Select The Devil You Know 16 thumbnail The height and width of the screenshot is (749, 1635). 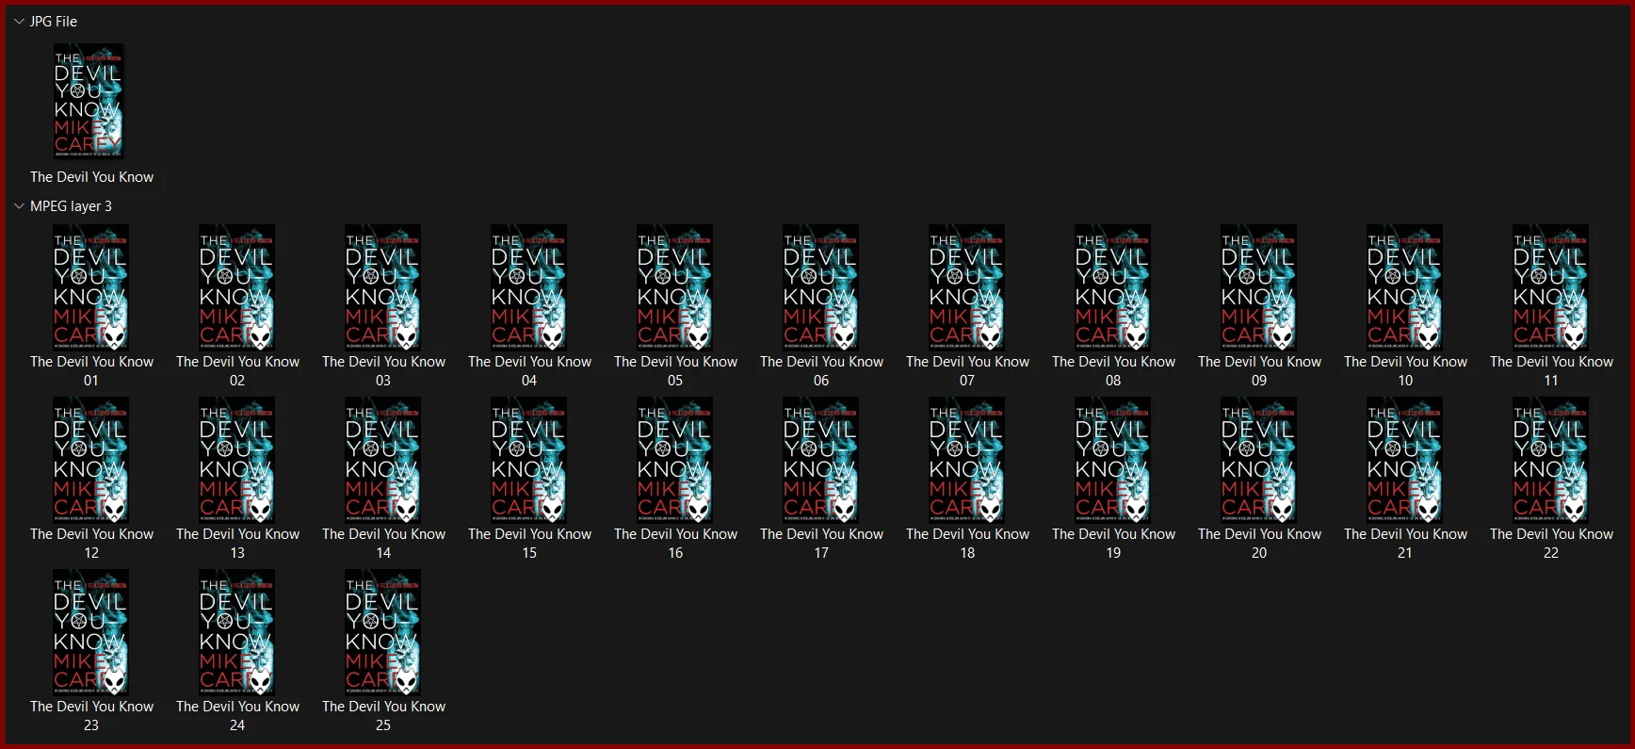[x=674, y=460]
